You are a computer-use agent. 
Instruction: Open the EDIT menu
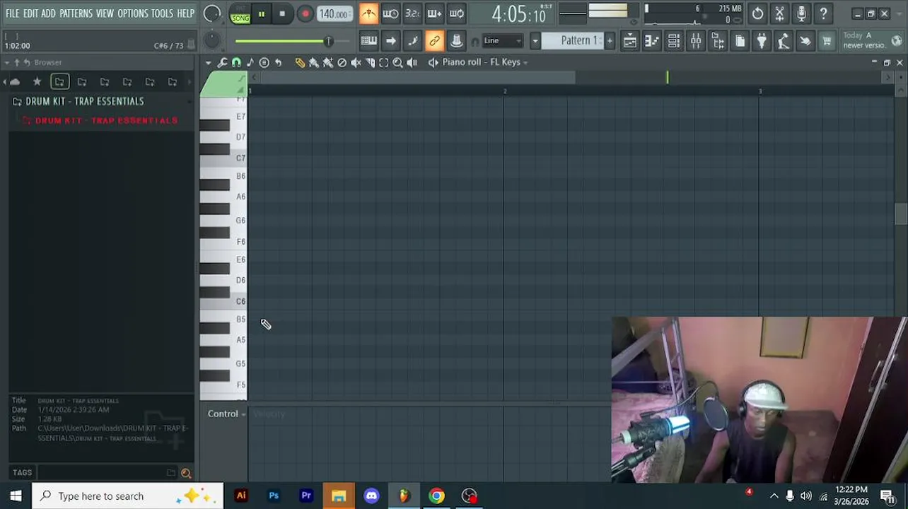(x=30, y=13)
